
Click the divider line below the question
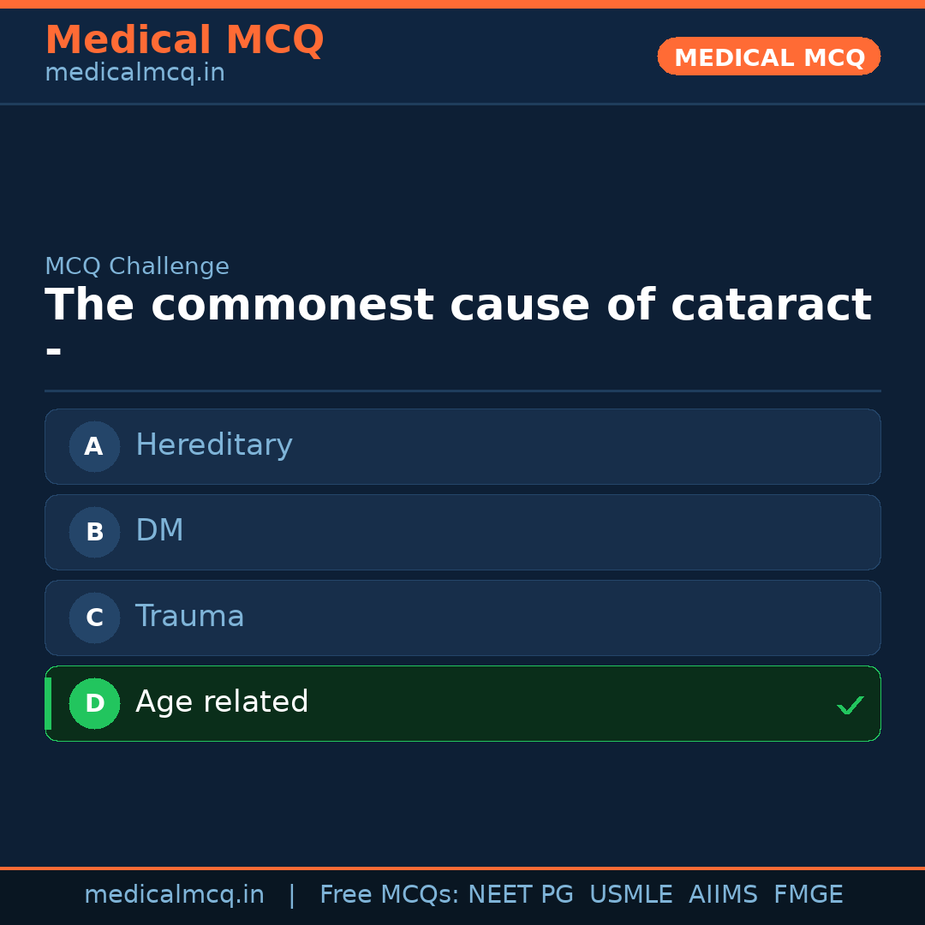462,392
